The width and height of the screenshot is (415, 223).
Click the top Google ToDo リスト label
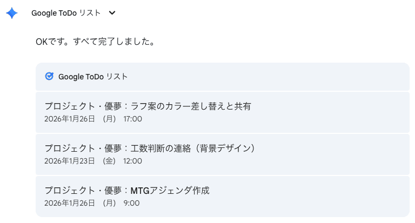click(x=66, y=13)
